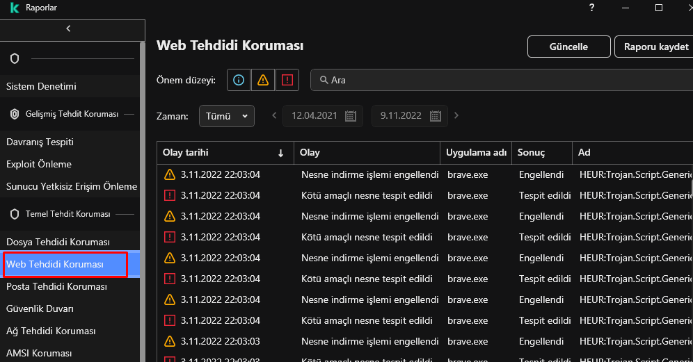Toggle the informational importance filter
The width and height of the screenshot is (693, 362).
pyautogui.click(x=239, y=80)
